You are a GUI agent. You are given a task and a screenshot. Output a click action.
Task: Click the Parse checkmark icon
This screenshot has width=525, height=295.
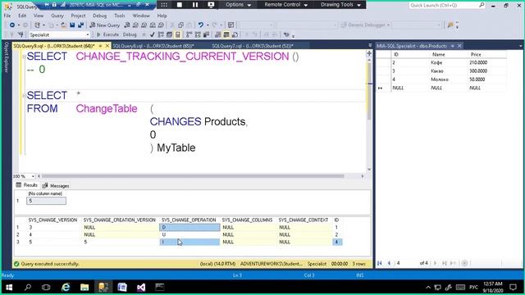pos(153,34)
